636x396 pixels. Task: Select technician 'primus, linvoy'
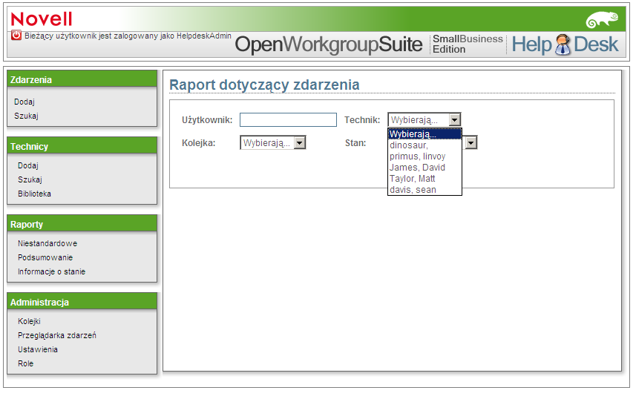point(424,156)
